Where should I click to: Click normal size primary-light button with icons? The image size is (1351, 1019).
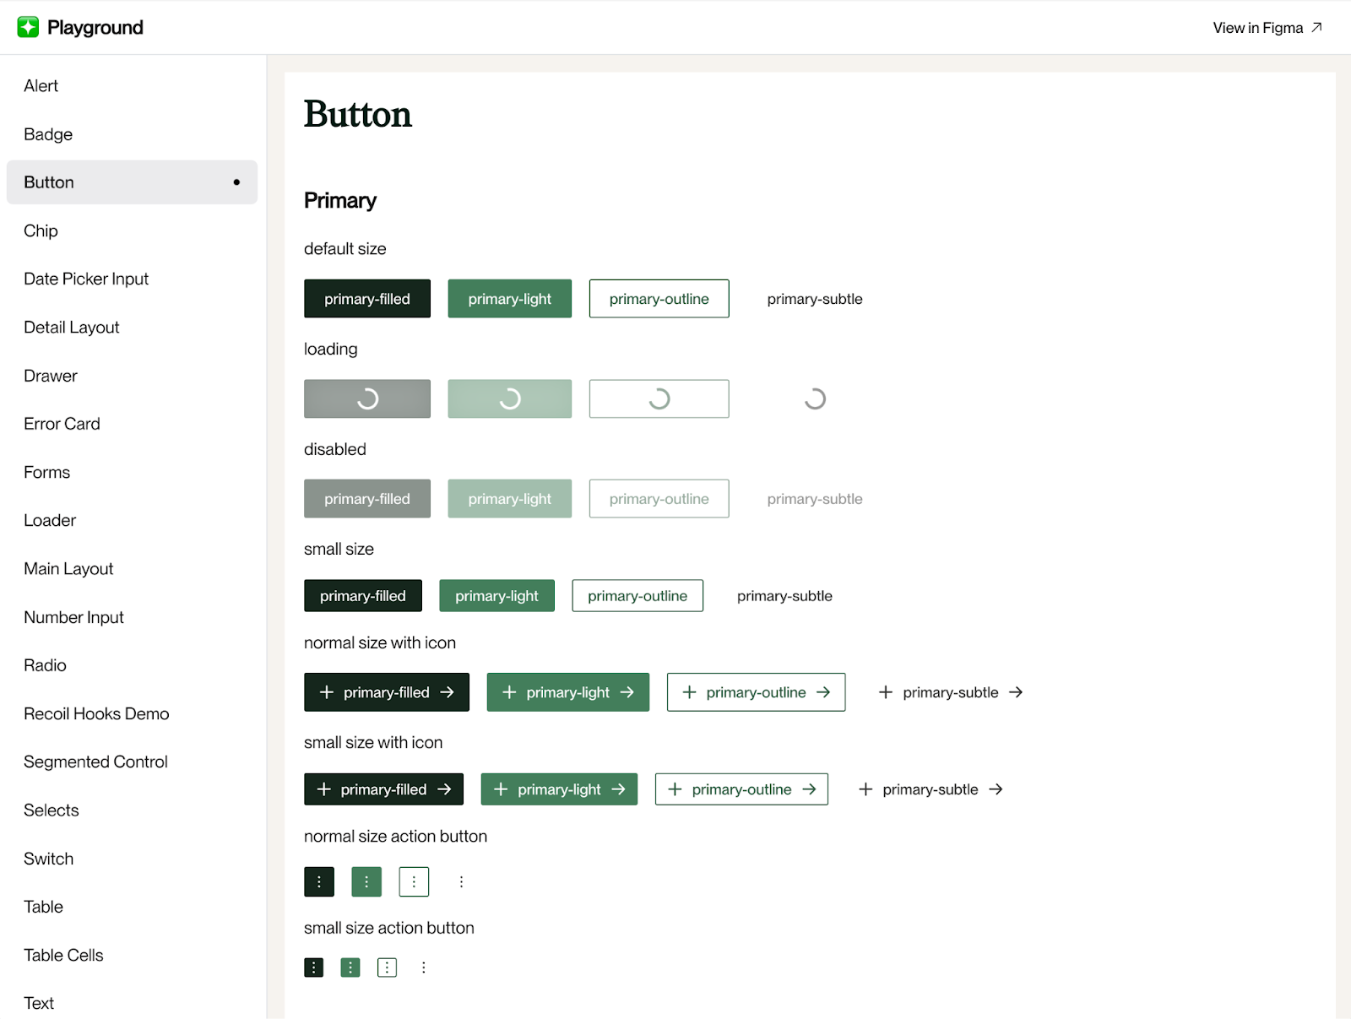pos(568,692)
